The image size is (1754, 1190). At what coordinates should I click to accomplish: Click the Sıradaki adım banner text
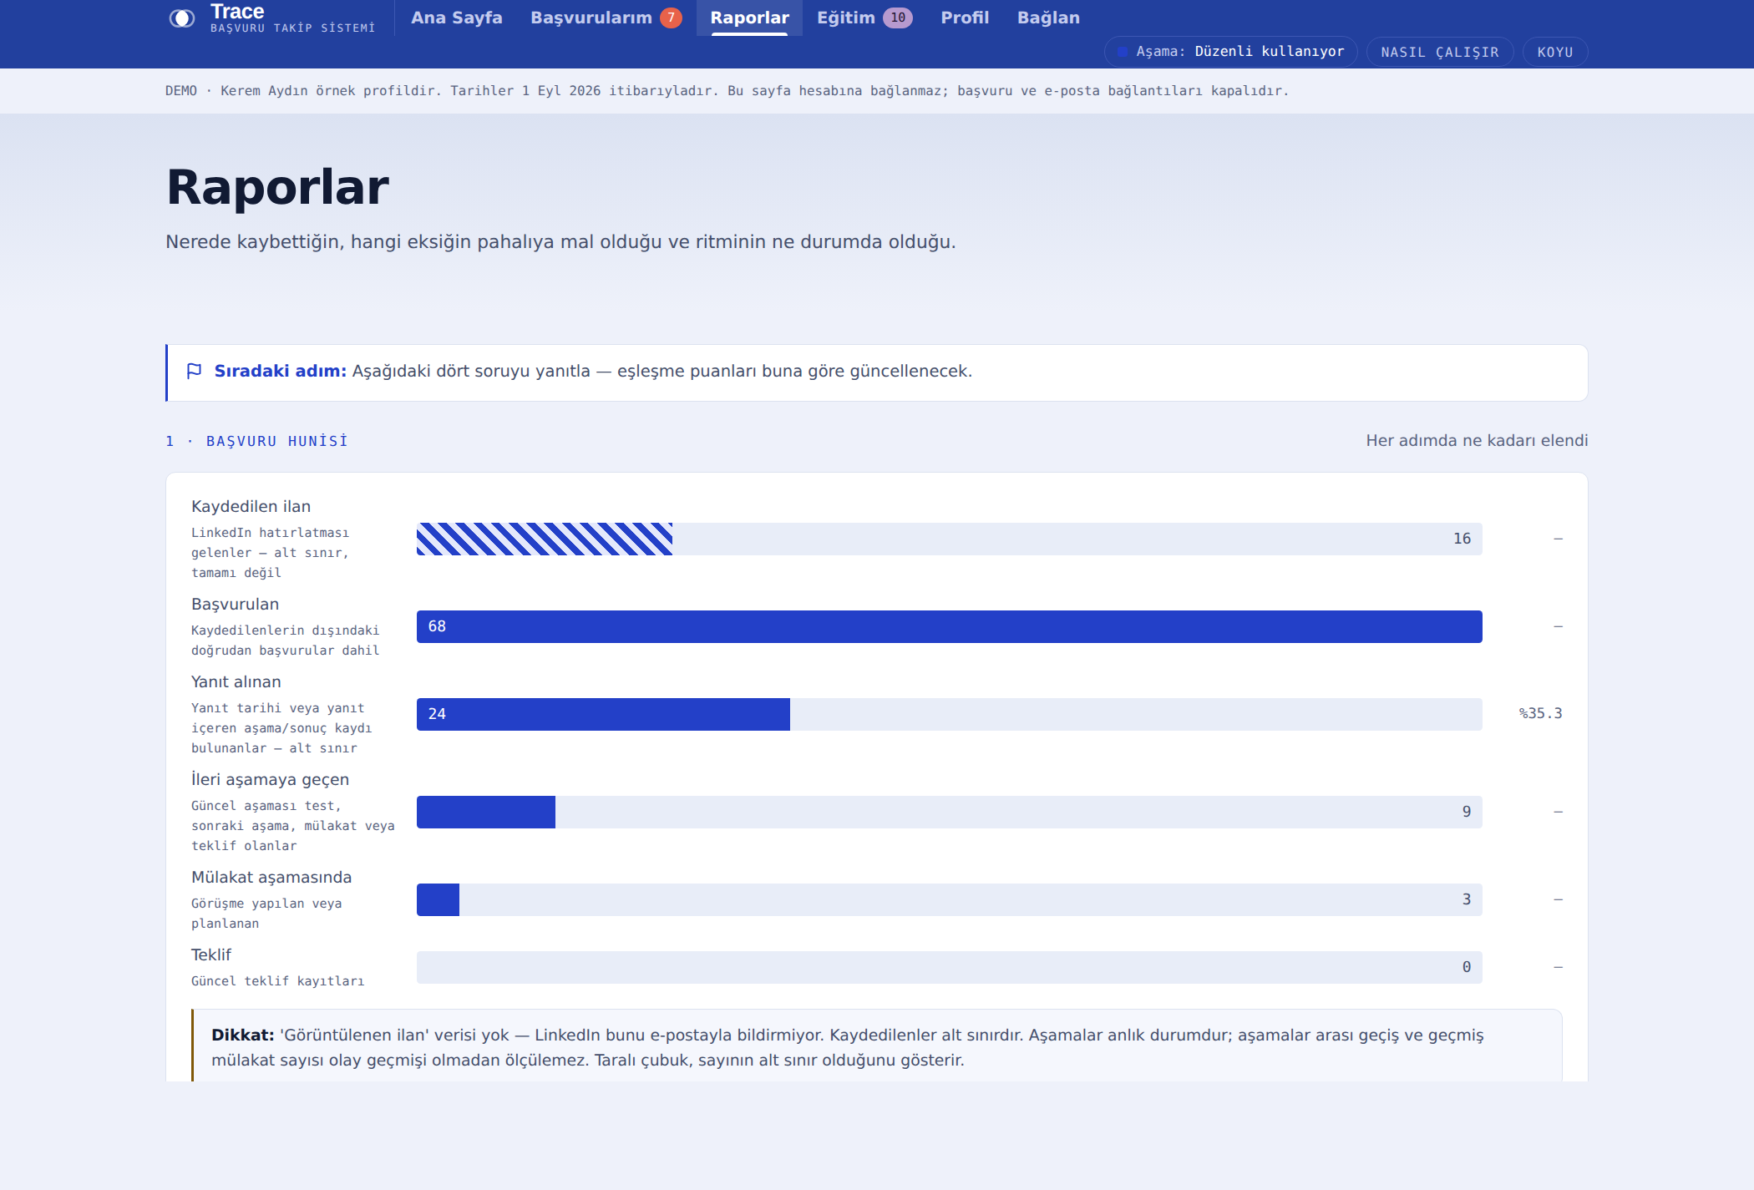[593, 371]
